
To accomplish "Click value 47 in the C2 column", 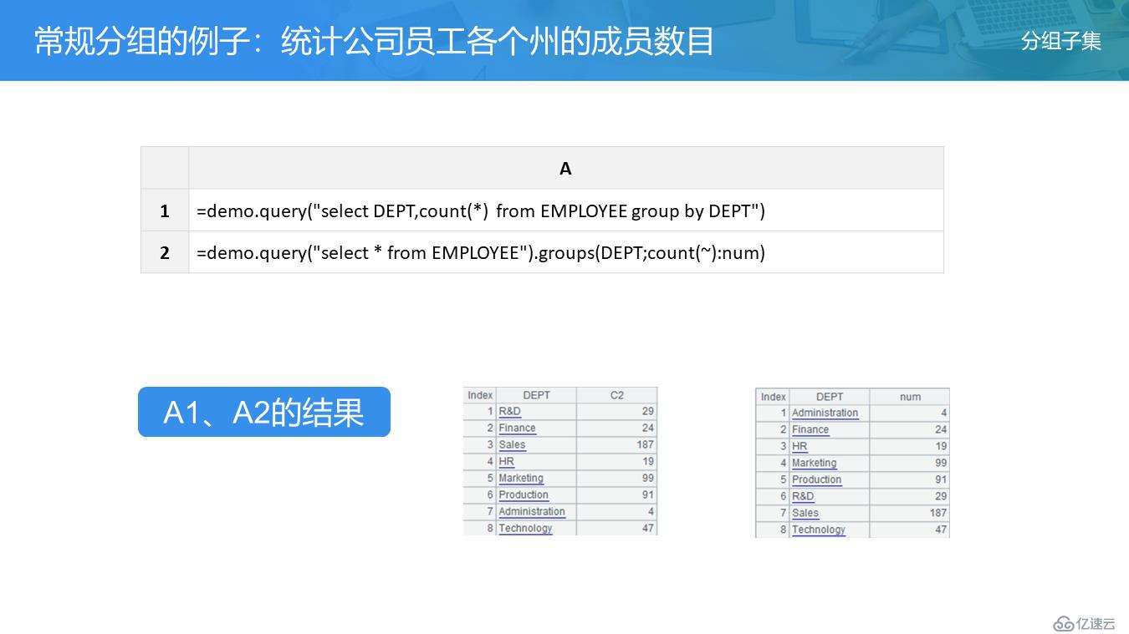I will (648, 529).
